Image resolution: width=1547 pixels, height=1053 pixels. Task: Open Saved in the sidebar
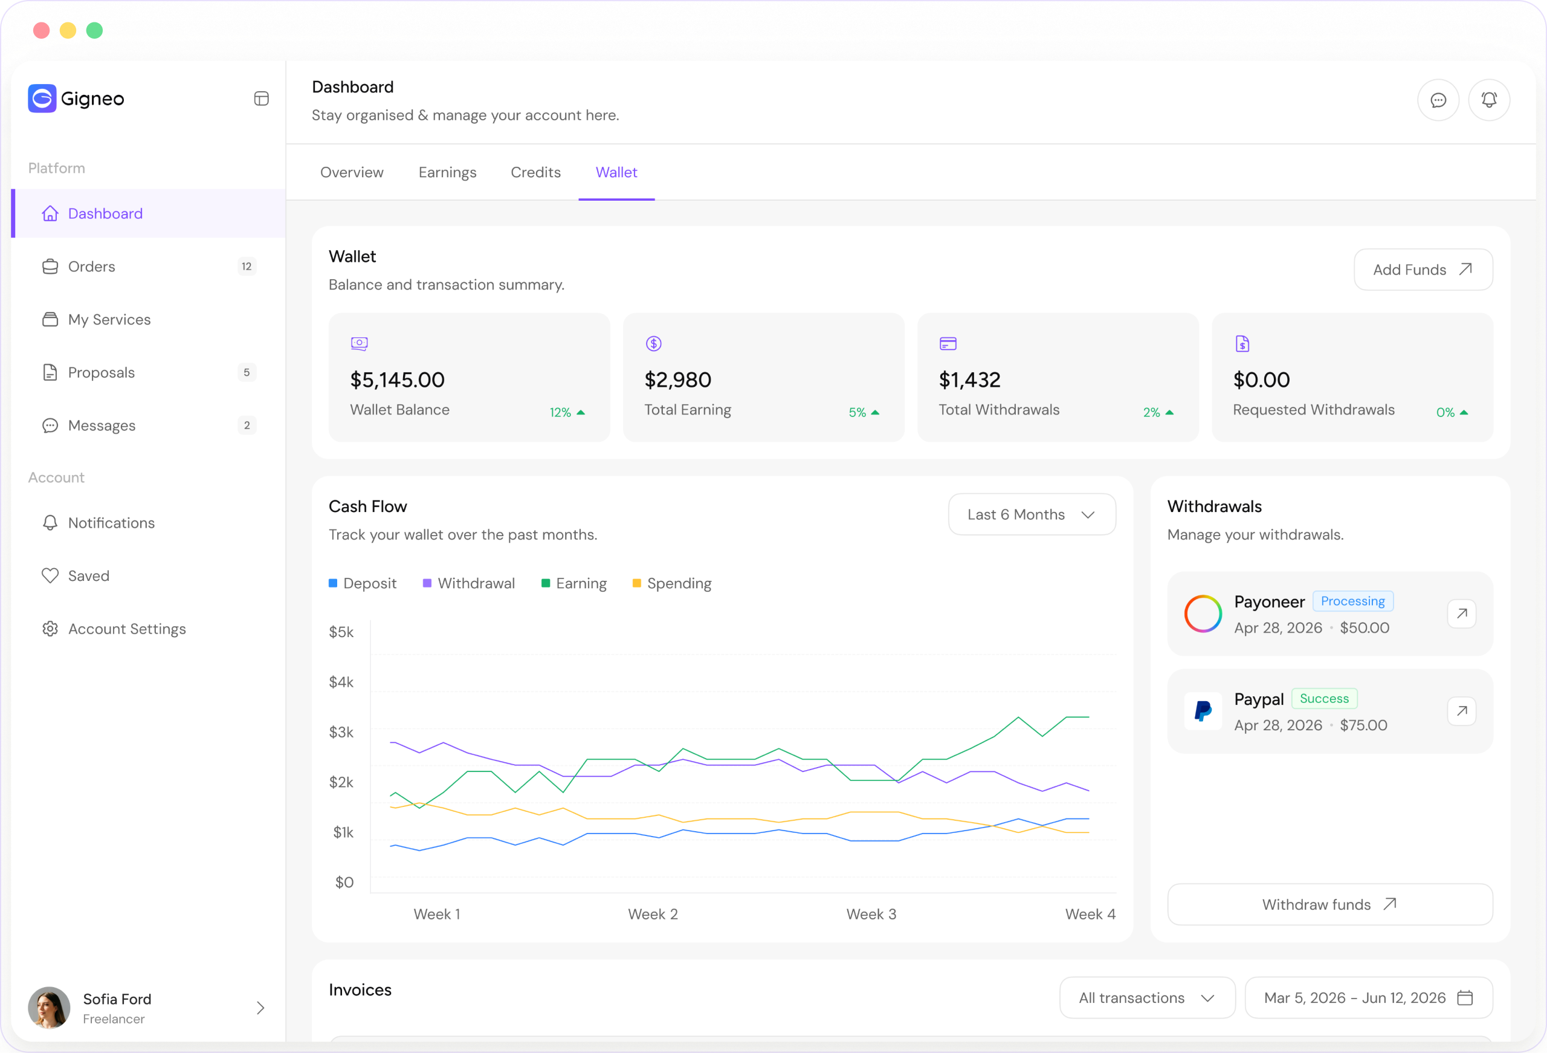(149, 575)
